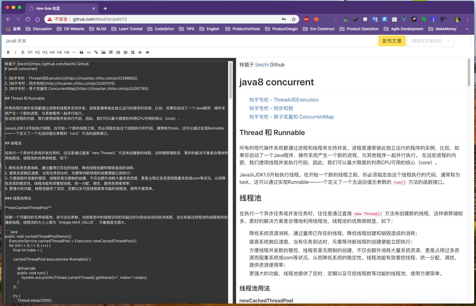Open the OS Website bookmark folder
Viewport: 476px width, 306px height.
pos(71,29)
